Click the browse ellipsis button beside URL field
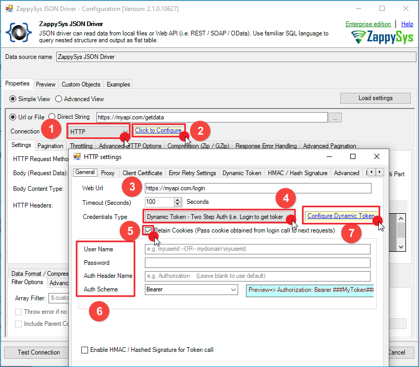Image resolution: width=419 pixels, height=367 pixels. 336,118
